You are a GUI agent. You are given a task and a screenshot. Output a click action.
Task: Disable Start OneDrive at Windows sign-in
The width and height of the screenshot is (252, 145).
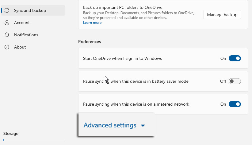point(235,58)
